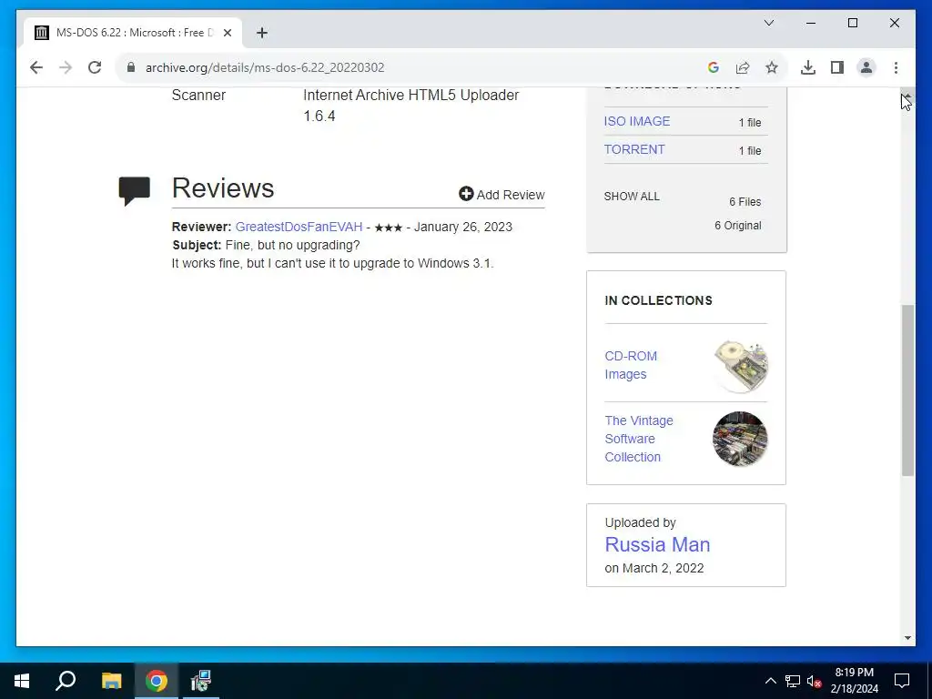Open File Explorer from the taskbar
Screen dimensions: 932x699
pyautogui.click(x=111, y=681)
